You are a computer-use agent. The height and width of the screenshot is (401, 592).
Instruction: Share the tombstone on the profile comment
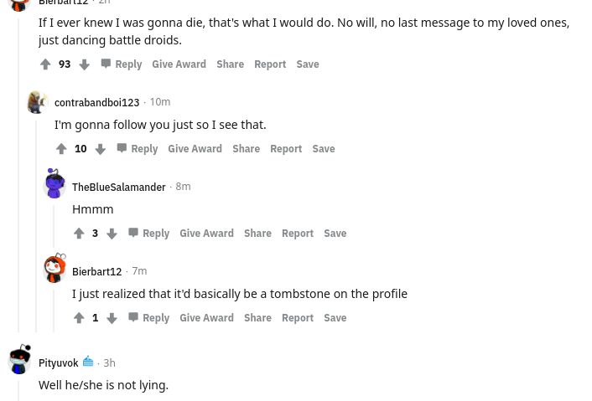(257, 318)
